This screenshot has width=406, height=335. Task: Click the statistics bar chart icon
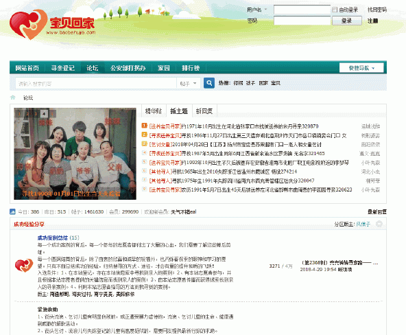[x=12, y=211]
